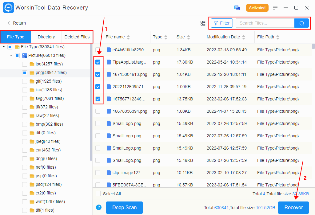Click the Search Files input field

pyautogui.click(x=265, y=23)
